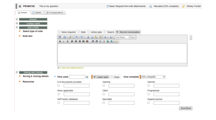The width and height of the screenshot is (216, 120).
Task: Open the How complete dropdown
Action: (x=153, y=77)
